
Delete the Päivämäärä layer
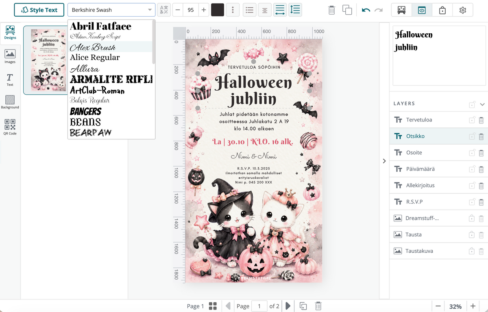coord(481,169)
